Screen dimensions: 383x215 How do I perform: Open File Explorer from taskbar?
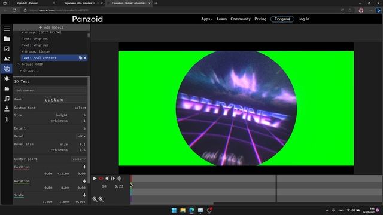pos(183,210)
